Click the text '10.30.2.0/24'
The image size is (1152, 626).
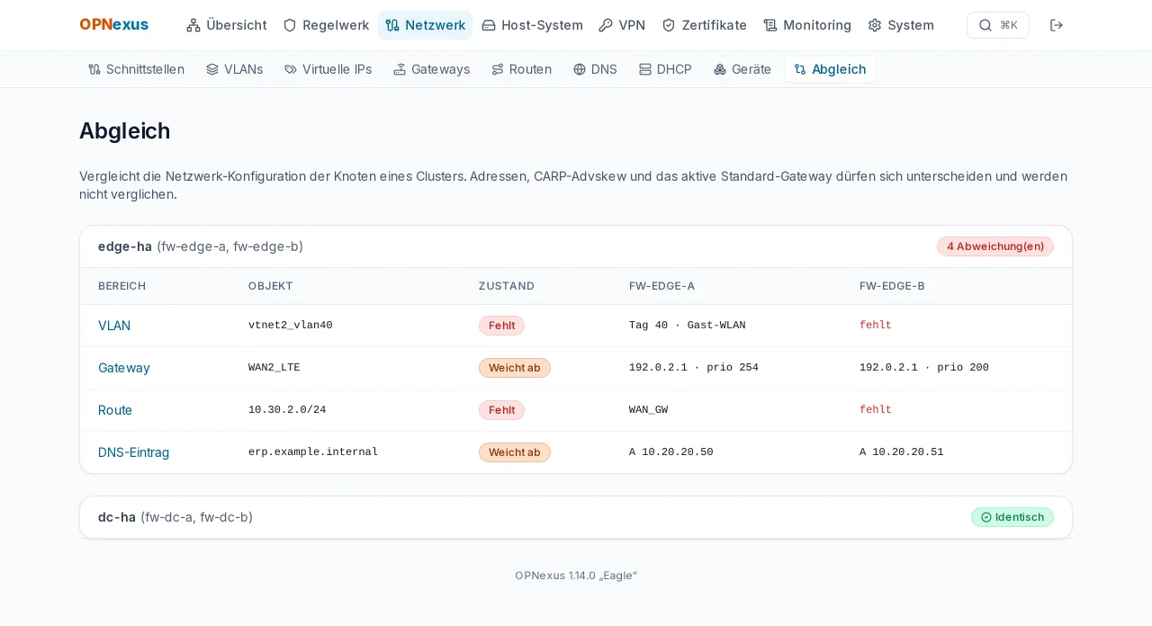pyautogui.click(x=287, y=410)
